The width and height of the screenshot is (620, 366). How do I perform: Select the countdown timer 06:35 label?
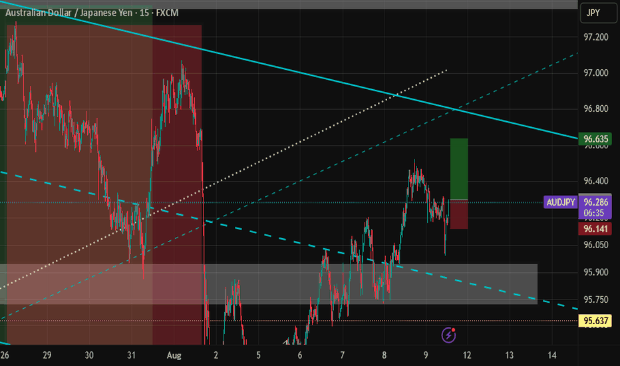(x=594, y=213)
